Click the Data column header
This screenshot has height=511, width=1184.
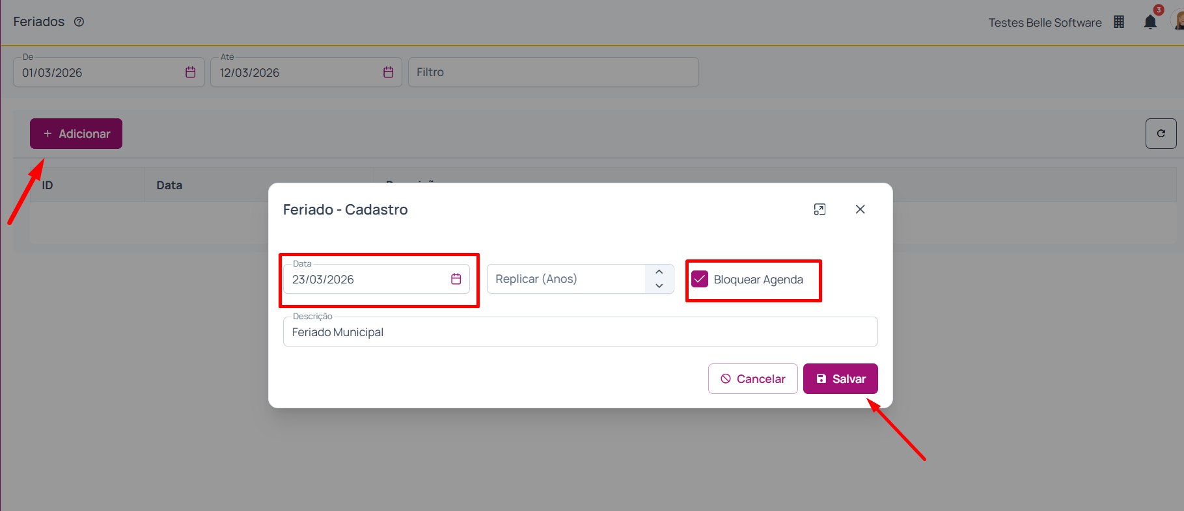coord(169,185)
